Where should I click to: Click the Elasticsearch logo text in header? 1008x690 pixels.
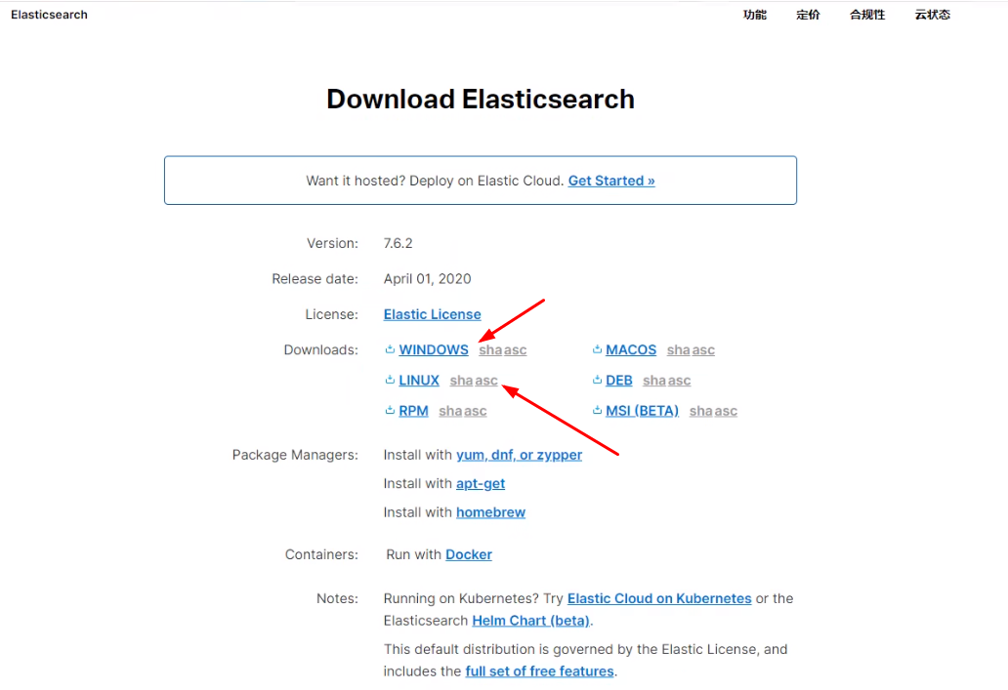49,15
